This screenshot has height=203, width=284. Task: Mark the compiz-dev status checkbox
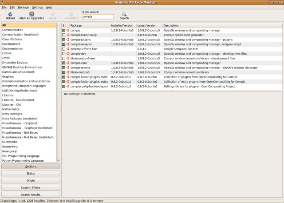tap(63, 54)
